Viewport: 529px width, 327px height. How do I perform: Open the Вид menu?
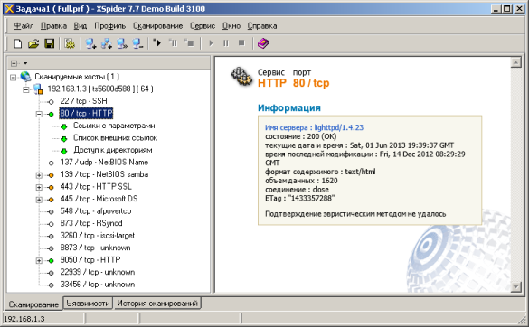pos(80,26)
